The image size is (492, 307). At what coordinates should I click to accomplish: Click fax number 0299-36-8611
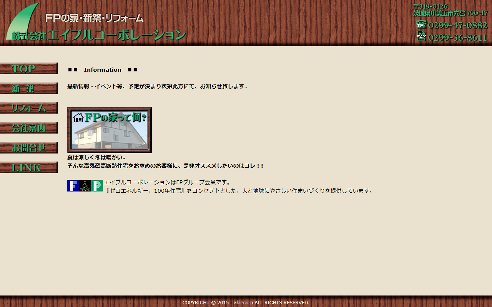[x=458, y=38]
